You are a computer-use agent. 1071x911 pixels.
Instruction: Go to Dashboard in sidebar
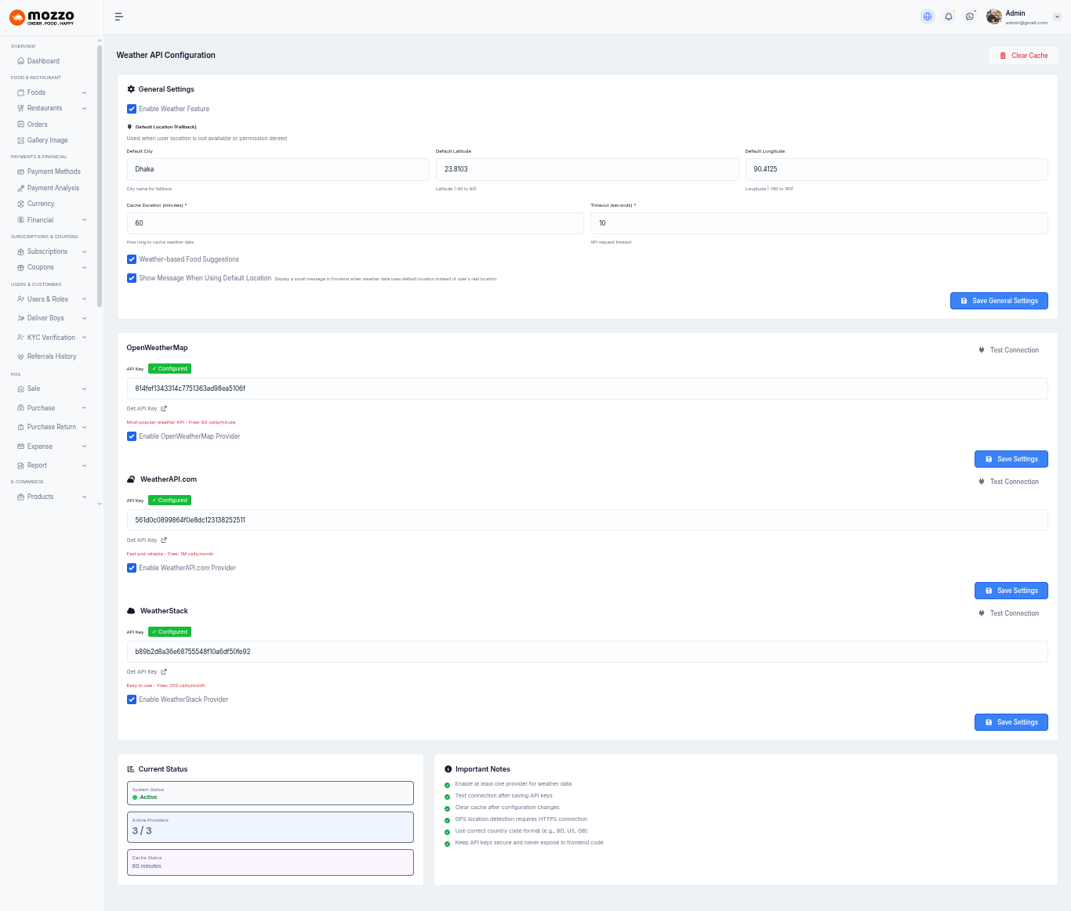click(43, 61)
